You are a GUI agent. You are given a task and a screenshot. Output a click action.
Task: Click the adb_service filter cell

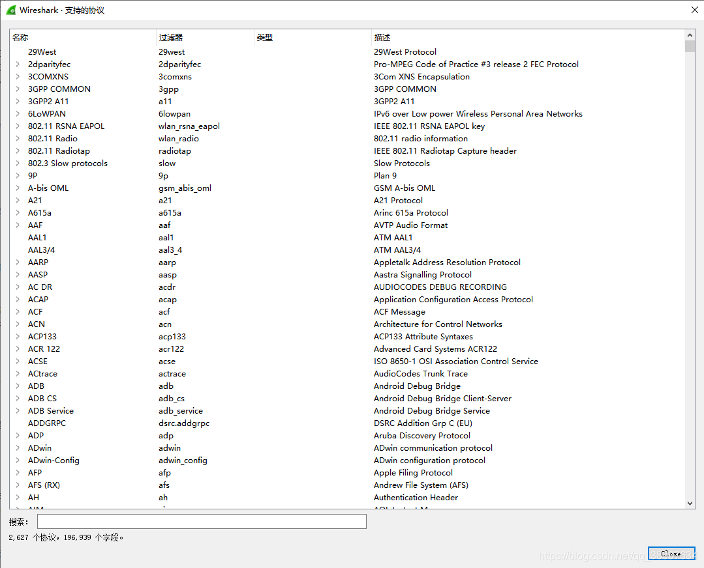pyautogui.click(x=181, y=410)
